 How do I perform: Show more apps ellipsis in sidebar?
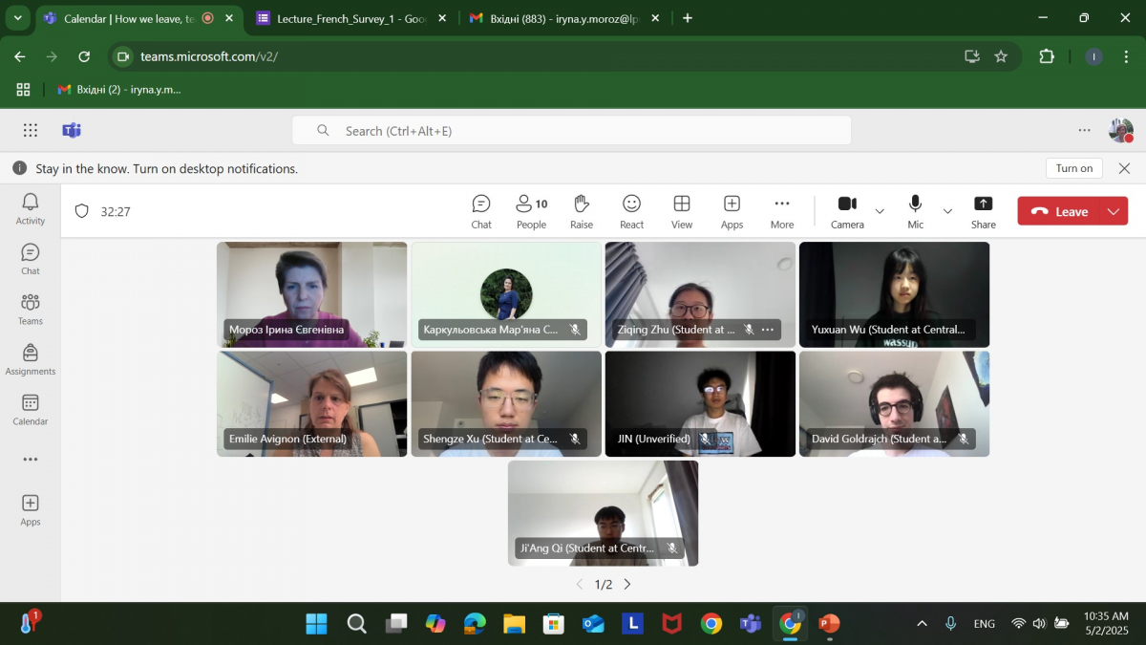(x=31, y=460)
